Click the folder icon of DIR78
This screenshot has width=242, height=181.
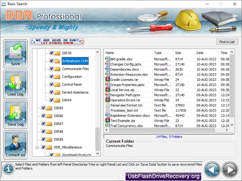click(x=57, y=53)
